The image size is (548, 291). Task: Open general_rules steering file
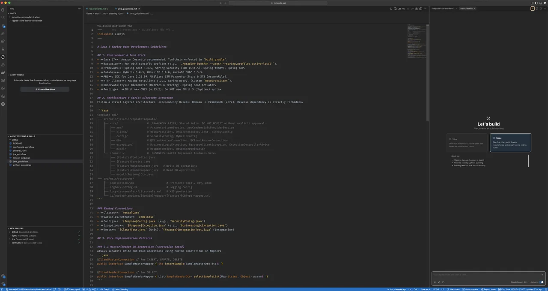click(20, 150)
